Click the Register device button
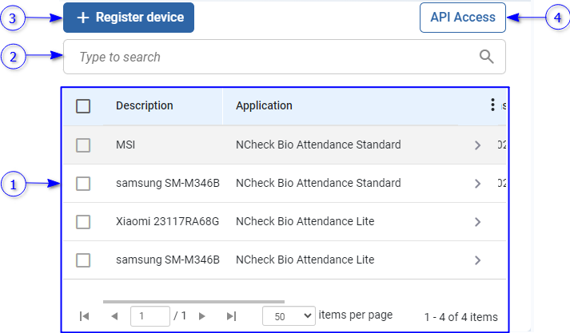 pos(129,18)
